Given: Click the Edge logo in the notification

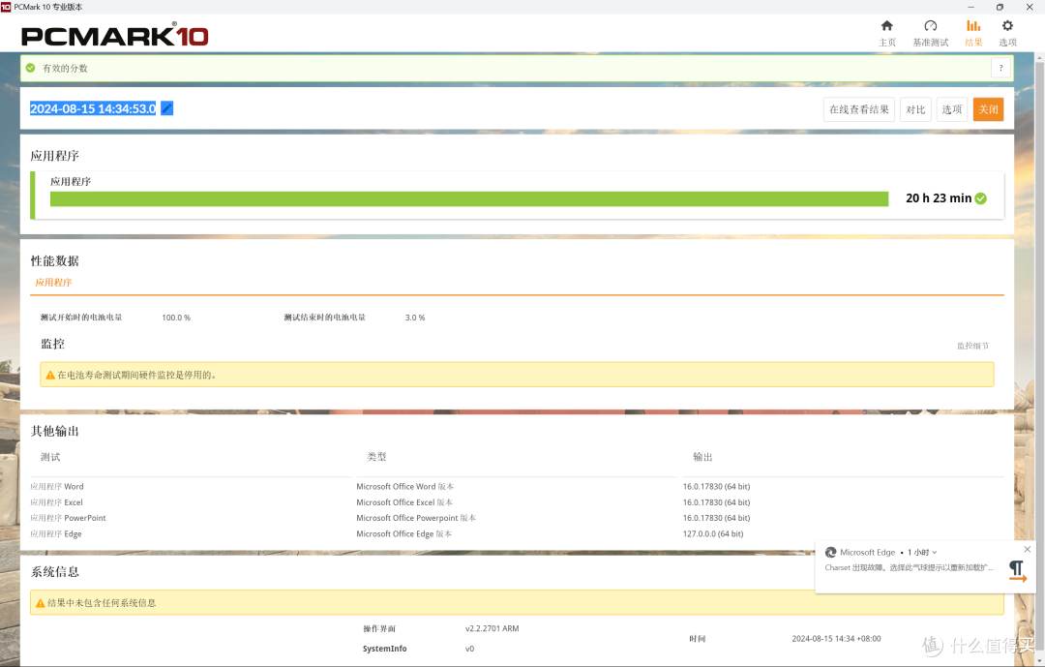Looking at the screenshot, I should tap(830, 552).
